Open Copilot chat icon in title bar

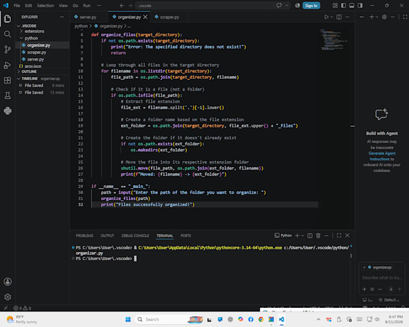[279, 5]
